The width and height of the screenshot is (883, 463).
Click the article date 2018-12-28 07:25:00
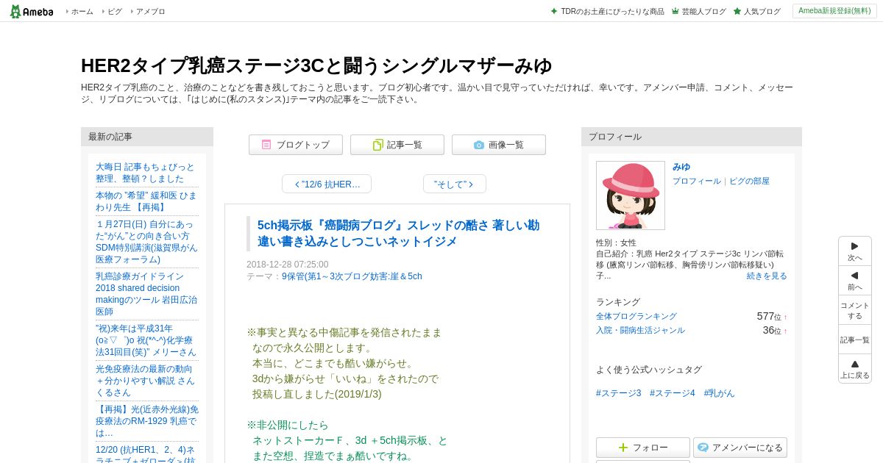tap(288, 265)
